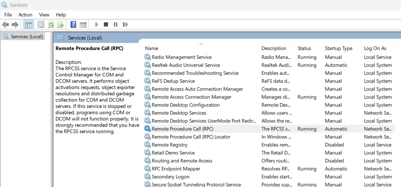Screen dimensions: 401x187
Task: Toggle the Show/Hide Action Pane icon
Action: [83, 25]
